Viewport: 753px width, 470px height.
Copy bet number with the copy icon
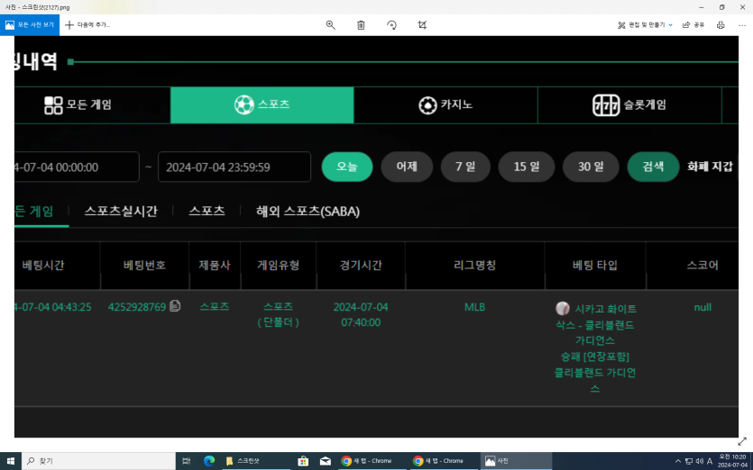175,306
